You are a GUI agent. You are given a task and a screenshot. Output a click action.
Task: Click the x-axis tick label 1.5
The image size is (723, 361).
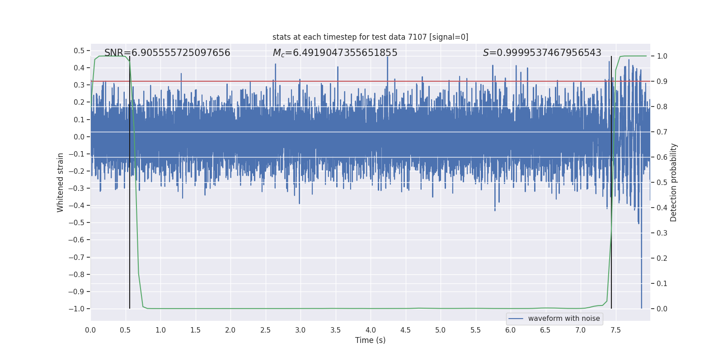click(195, 330)
